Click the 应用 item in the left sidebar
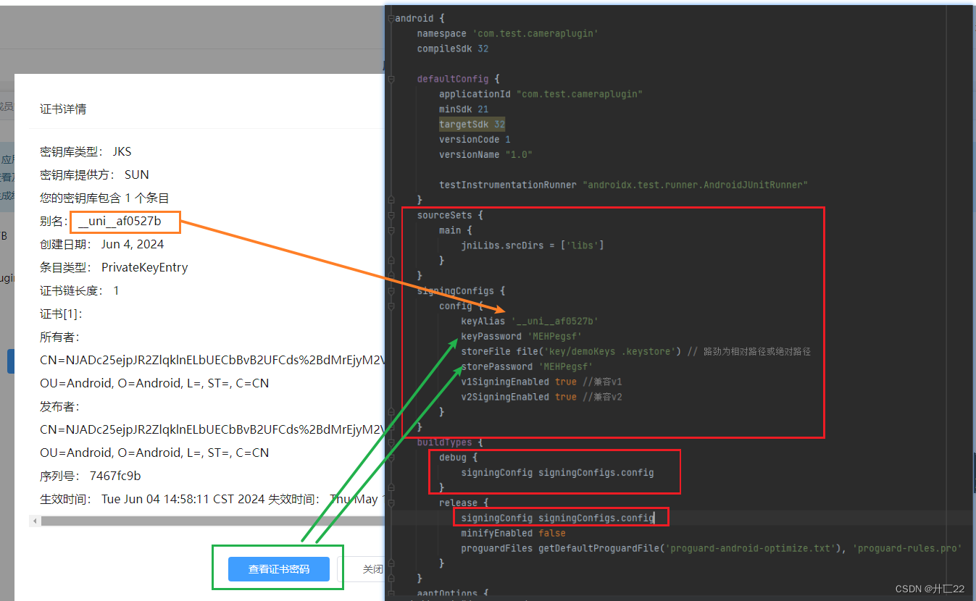Viewport: 976px width, 601px height. (x=6, y=159)
